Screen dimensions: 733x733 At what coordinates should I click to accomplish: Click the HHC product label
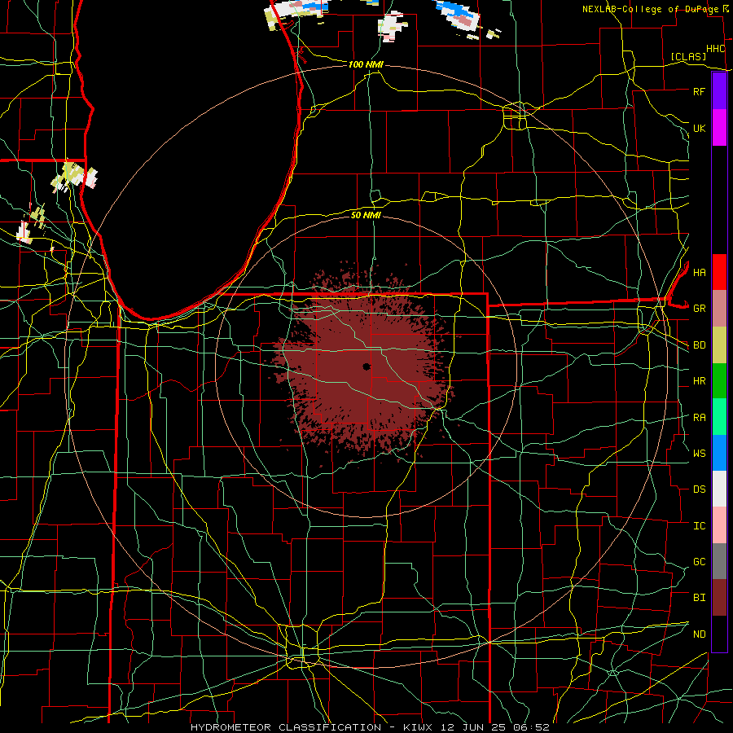[715, 49]
